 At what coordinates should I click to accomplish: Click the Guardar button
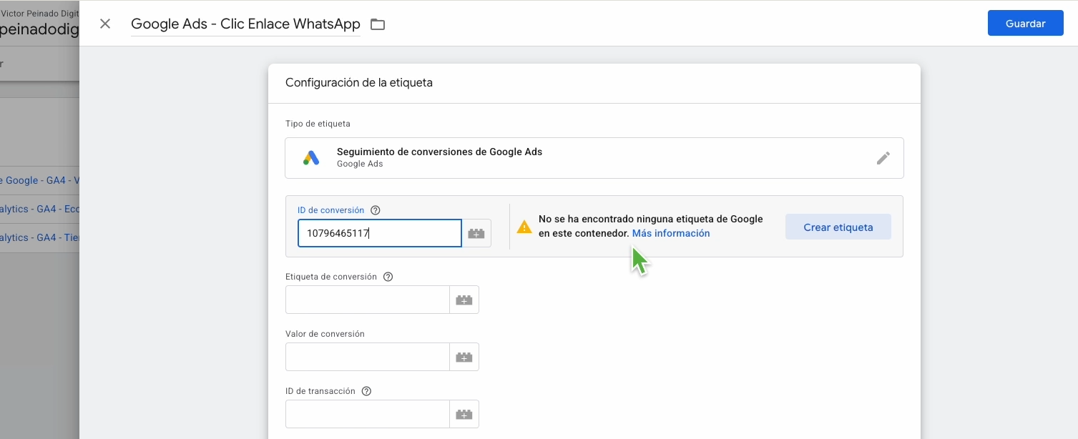point(1026,23)
